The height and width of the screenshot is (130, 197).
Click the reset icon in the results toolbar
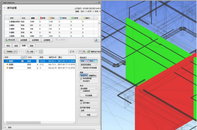click(x=80, y=52)
